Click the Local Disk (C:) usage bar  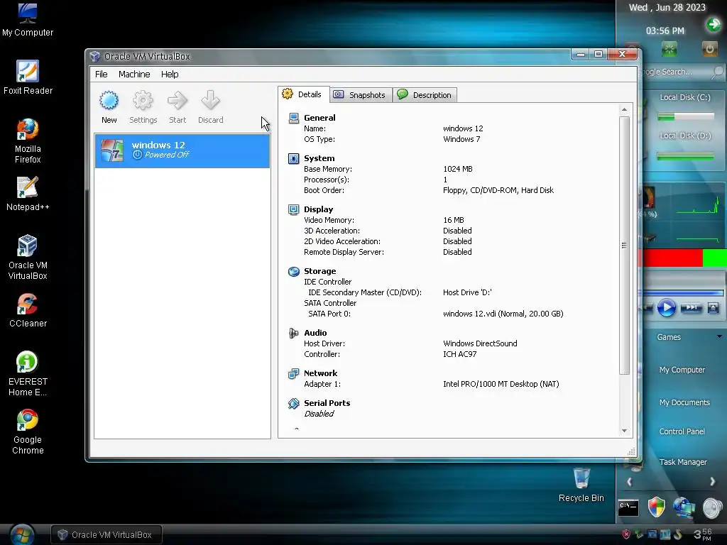point(686,117)
